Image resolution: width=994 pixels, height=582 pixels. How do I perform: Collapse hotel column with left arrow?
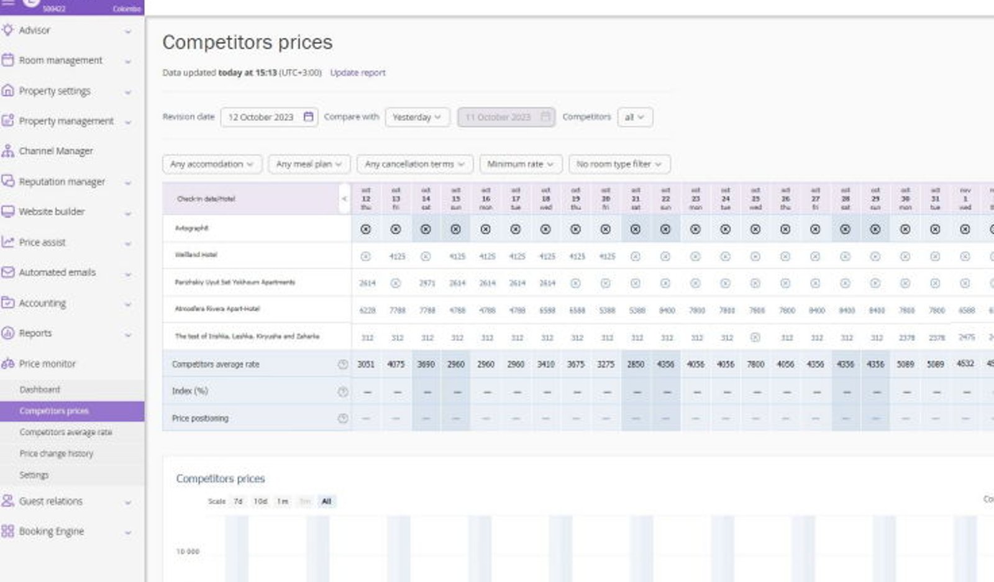(x=344, y=199)
